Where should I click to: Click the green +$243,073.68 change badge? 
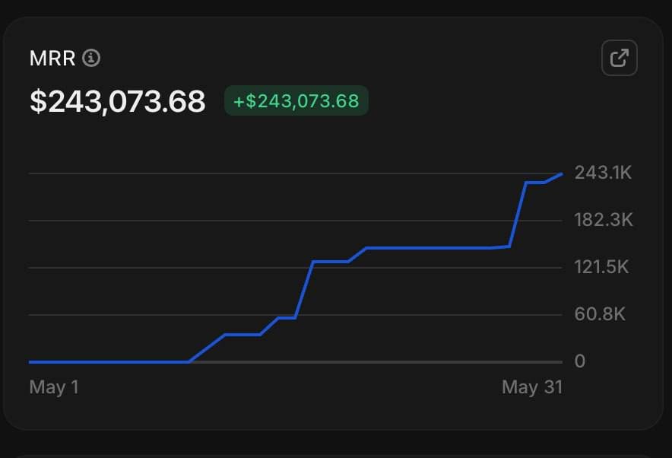pos(296,101)
